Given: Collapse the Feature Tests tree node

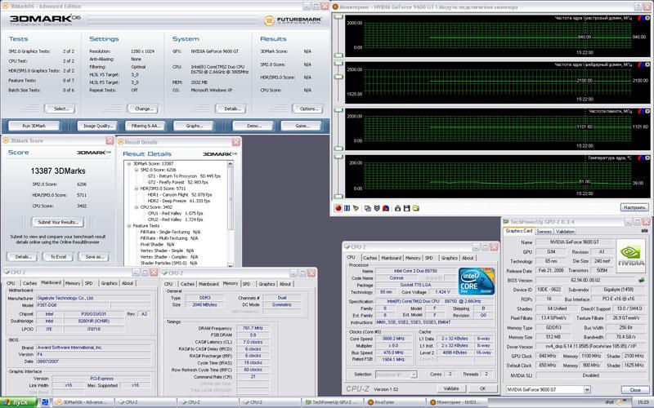Looking at the screenshot, I should (129, 226).
